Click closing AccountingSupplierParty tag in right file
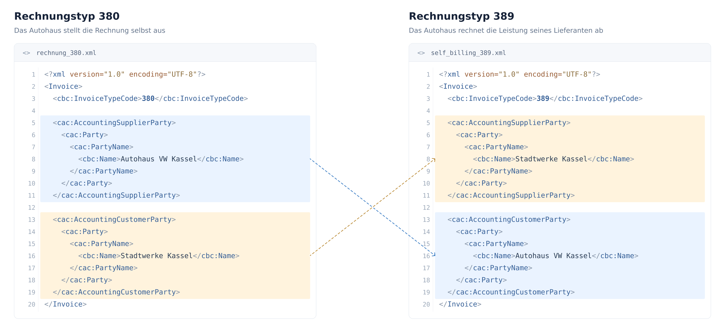This screenshot has height=335, width=725. tap(511, 195)
